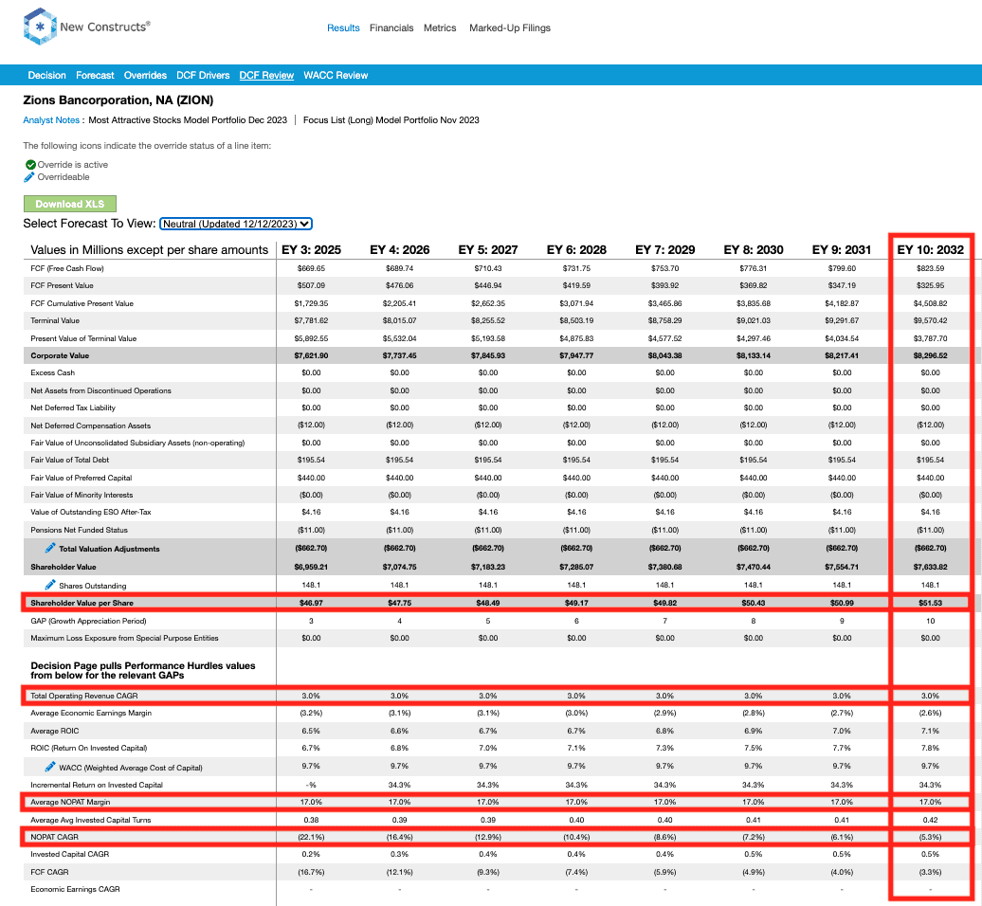
Task: Switch to the DCF Drivers tab
Action: (x=203, y=75)
